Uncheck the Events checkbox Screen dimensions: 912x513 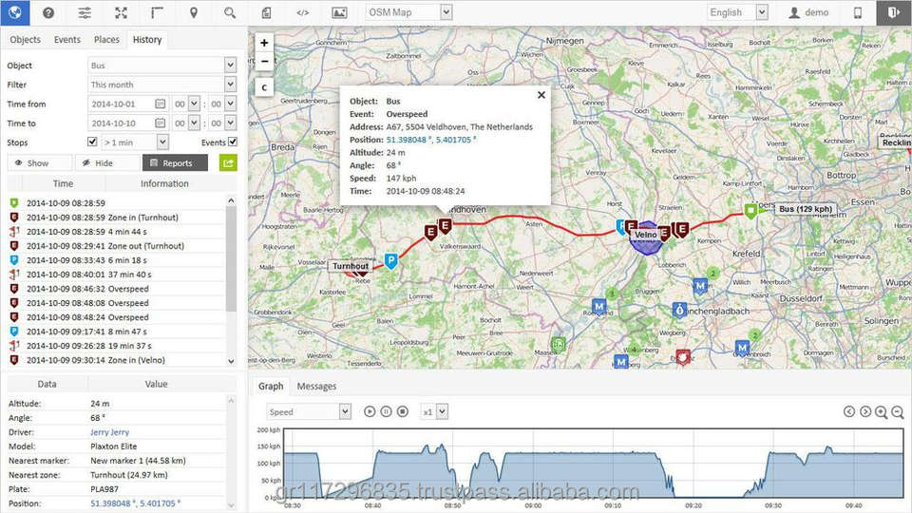(x=232, y=142)
